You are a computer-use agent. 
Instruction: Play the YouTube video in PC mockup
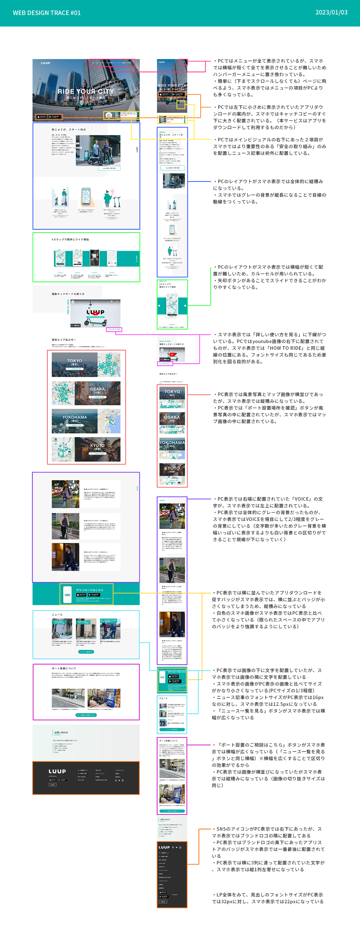point(95,313)
